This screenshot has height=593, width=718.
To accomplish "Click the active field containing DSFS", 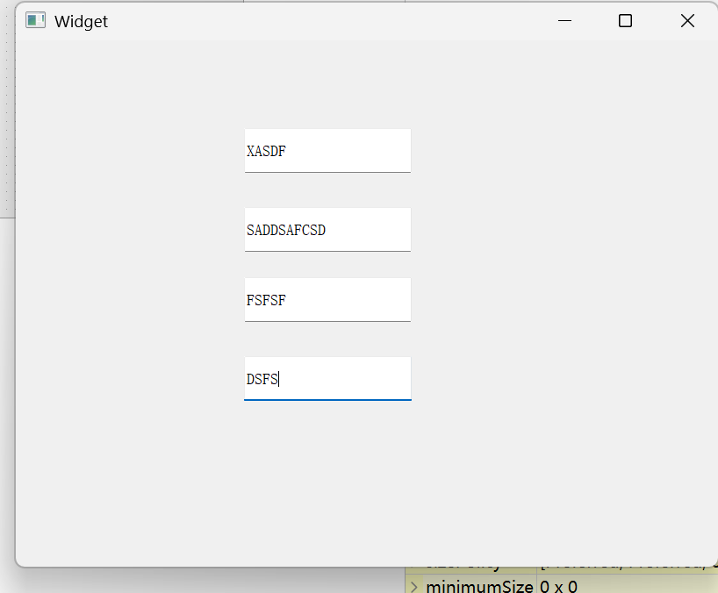I will (327, 379).
